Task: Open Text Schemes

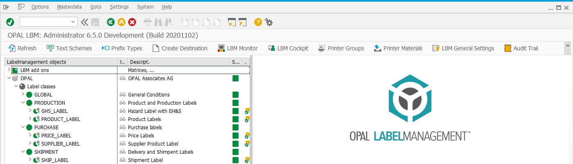Action: coord(69,48)
